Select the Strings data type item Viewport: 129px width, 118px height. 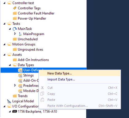pyautogui.click(x=29, y=75)
